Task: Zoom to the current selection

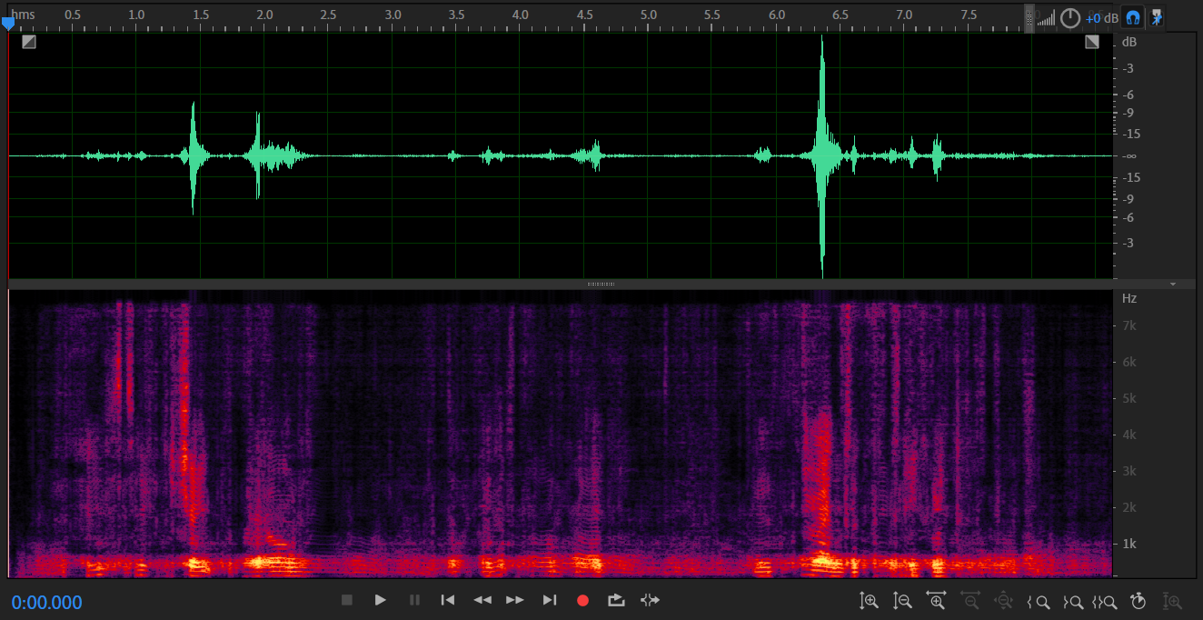Action: point(1105,602)
